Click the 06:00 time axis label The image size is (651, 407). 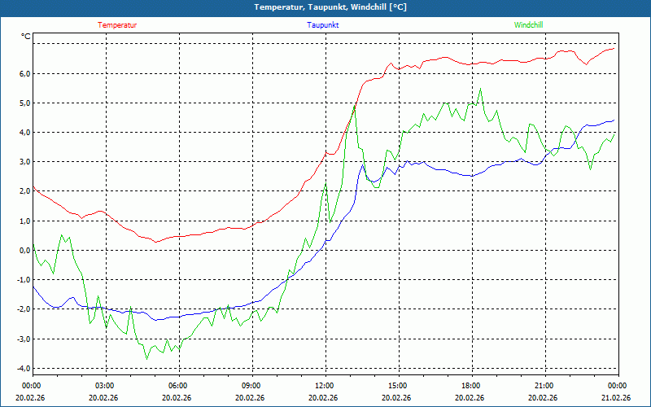coord(179,386)
